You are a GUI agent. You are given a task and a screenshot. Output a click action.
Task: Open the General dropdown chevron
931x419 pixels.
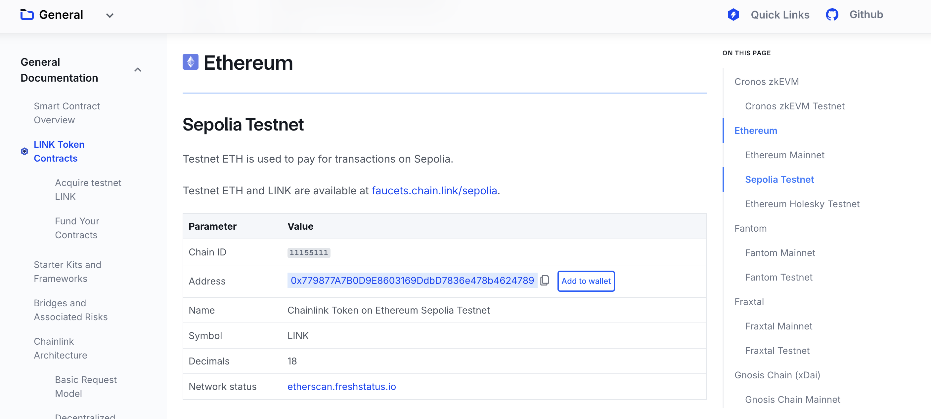click(x=110, y=16)
